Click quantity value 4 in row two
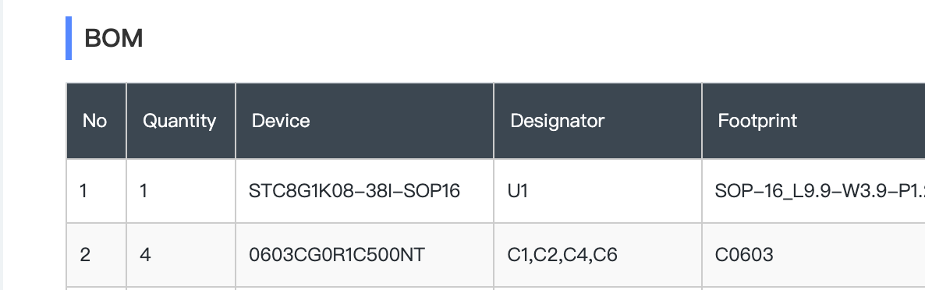The width and height of the screenshot is (925, 290). [180, 255]
